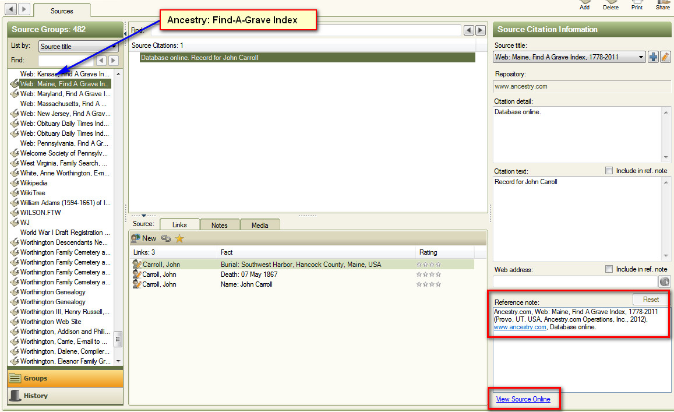Click the Web address input field
This screenshot has width=674, height=412.
click(575, 281)
